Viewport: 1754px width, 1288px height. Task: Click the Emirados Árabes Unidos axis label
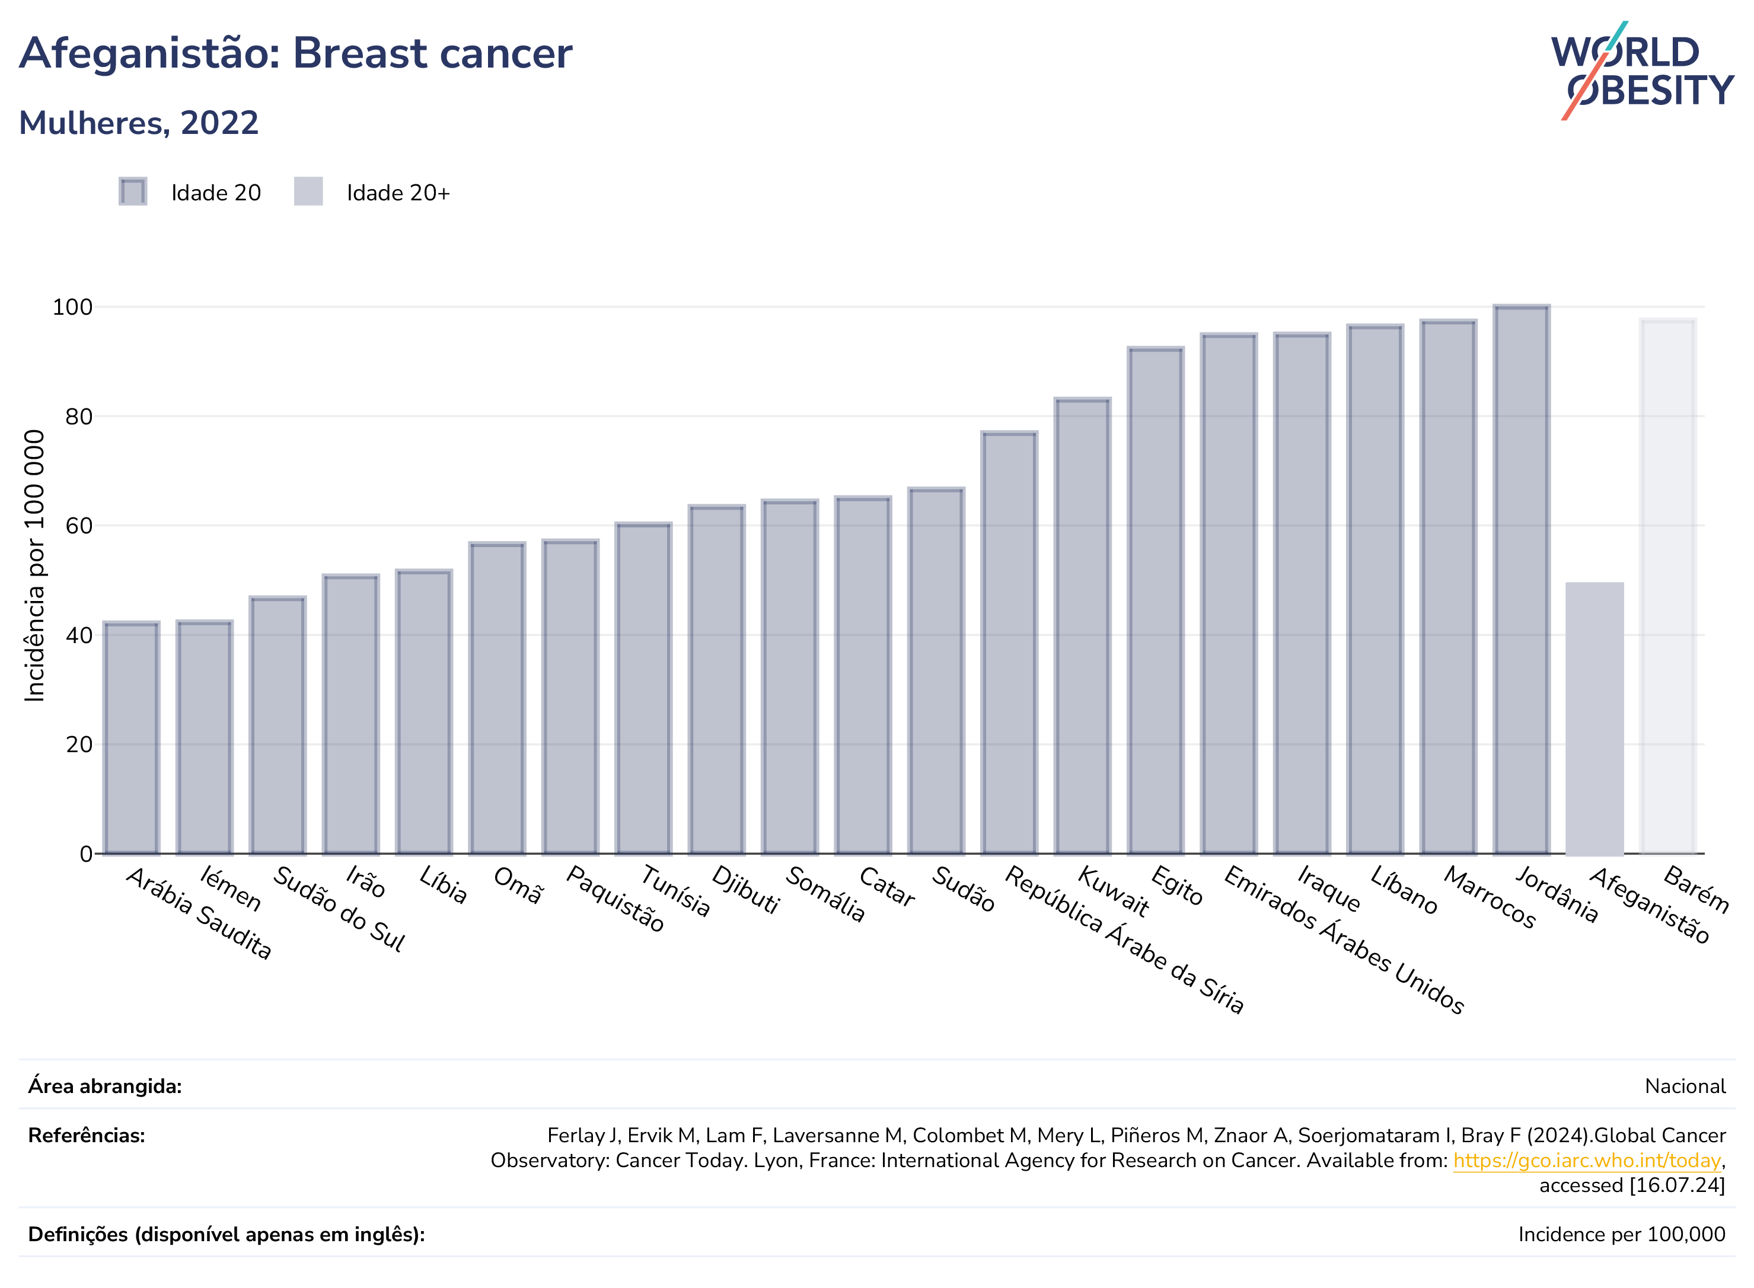[x=1343, y=940]
